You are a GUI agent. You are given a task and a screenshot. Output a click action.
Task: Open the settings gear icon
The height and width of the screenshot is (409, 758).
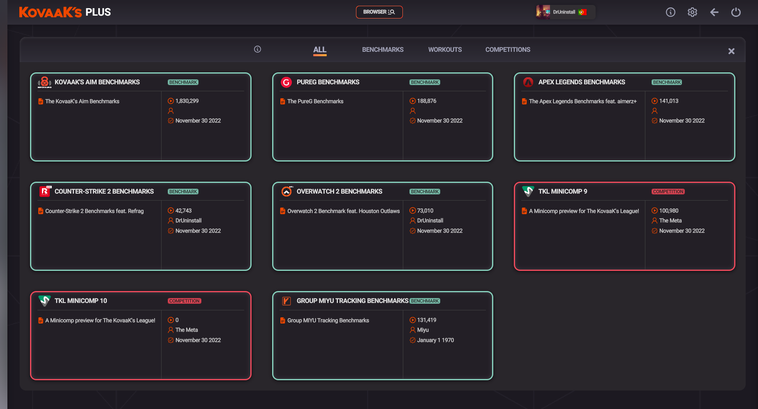[692, 12]
